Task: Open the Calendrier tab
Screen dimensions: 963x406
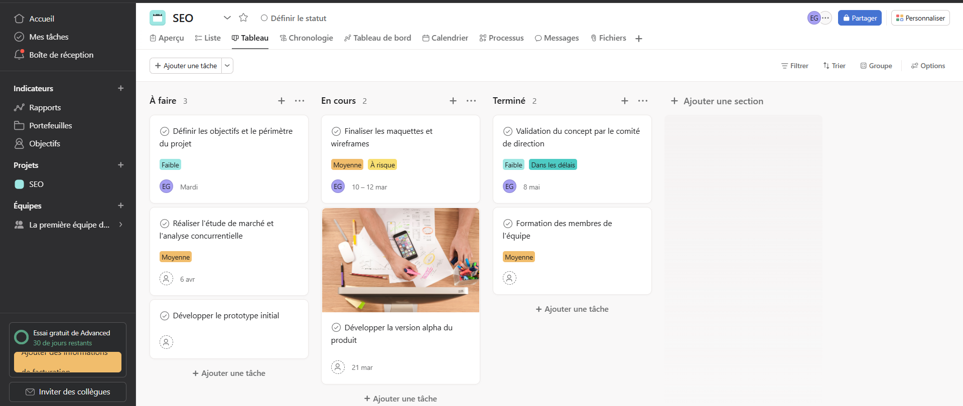Action: pyautogui.click(x=445, y=38)
